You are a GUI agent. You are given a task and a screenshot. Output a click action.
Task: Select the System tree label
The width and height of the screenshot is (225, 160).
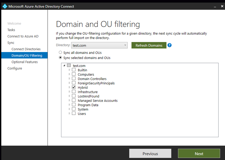[x=83, y=109]
